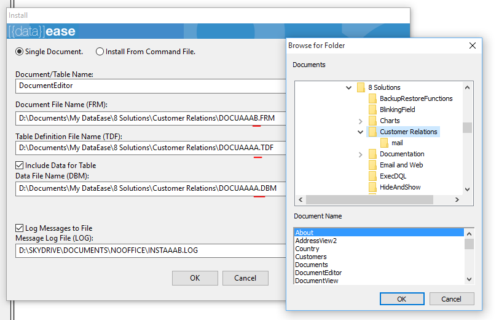Select ExecDQL in the folder tree
This screenshot has width=499, height=320.
tap(393, 176)
